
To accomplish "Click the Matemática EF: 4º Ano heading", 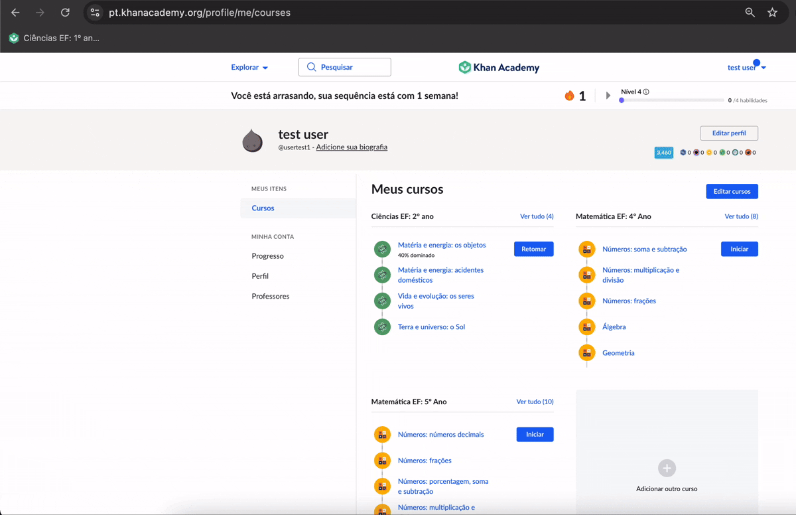I will pyautogui.click(x=614, y=216).
